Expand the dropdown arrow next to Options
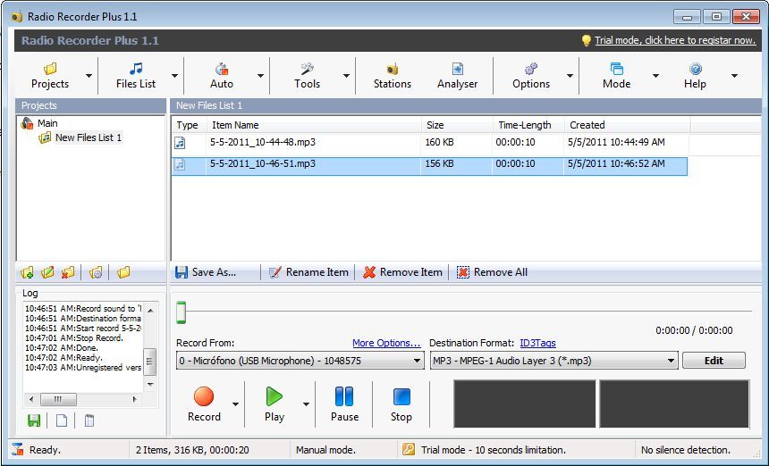Viewport: 769px width, 466px height. tap(570, 76)
